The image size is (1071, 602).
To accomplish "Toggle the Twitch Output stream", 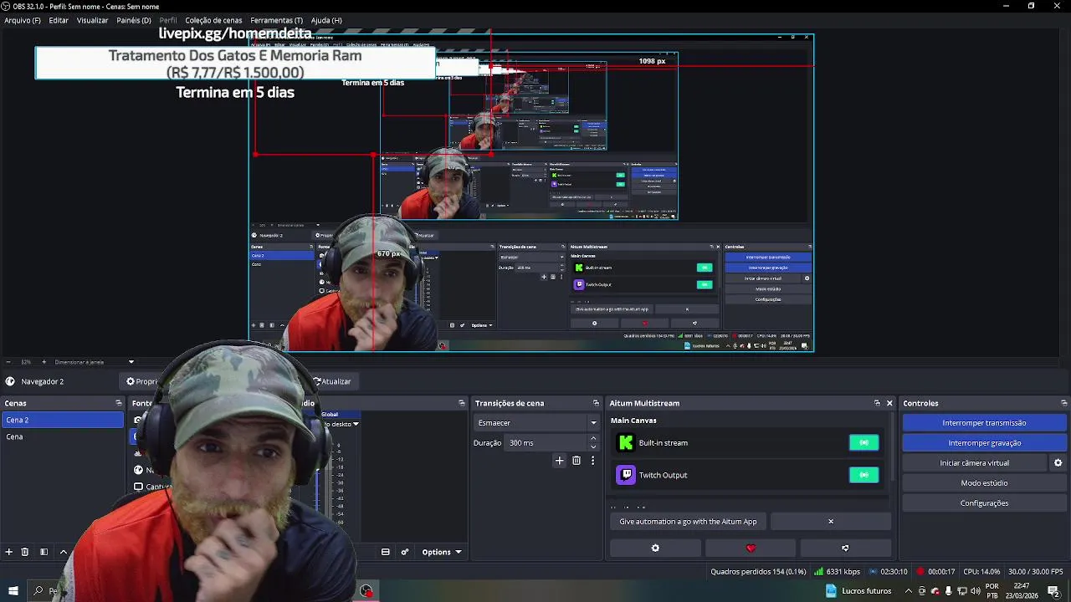I will [x=863, y=475].
